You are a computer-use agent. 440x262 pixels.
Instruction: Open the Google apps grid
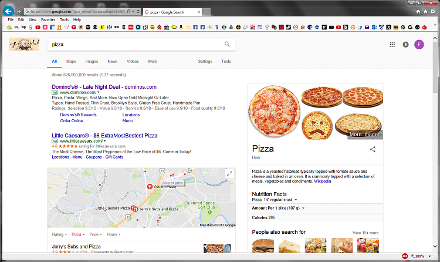coord(392,45)
